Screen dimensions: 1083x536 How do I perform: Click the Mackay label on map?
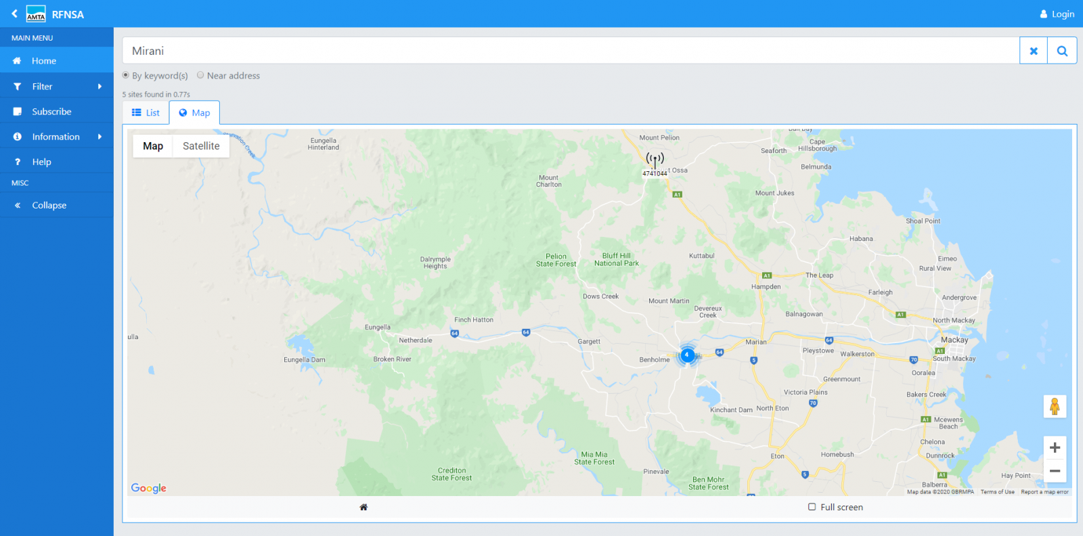[x=954, y=340]
